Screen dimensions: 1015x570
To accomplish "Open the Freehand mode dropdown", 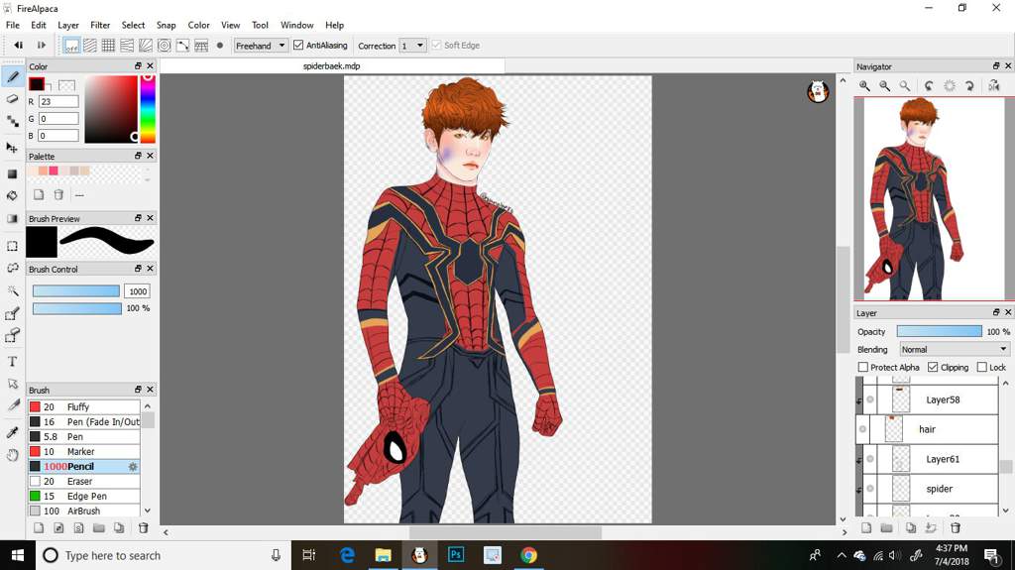I will [261, 46].
